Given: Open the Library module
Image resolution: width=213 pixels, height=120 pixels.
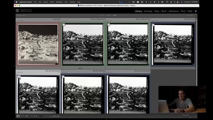Looking at the screenshot, I should coord(138,11).
